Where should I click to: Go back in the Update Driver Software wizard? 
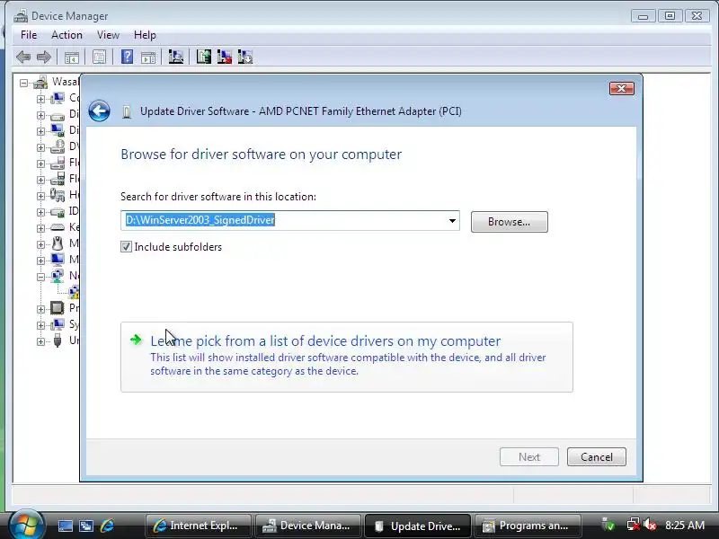point(99,110)
